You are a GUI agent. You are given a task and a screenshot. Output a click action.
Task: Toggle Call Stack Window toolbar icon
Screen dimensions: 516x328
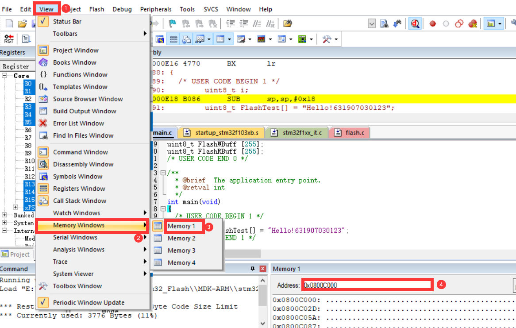pyautogui.click(x=187, y=39)
